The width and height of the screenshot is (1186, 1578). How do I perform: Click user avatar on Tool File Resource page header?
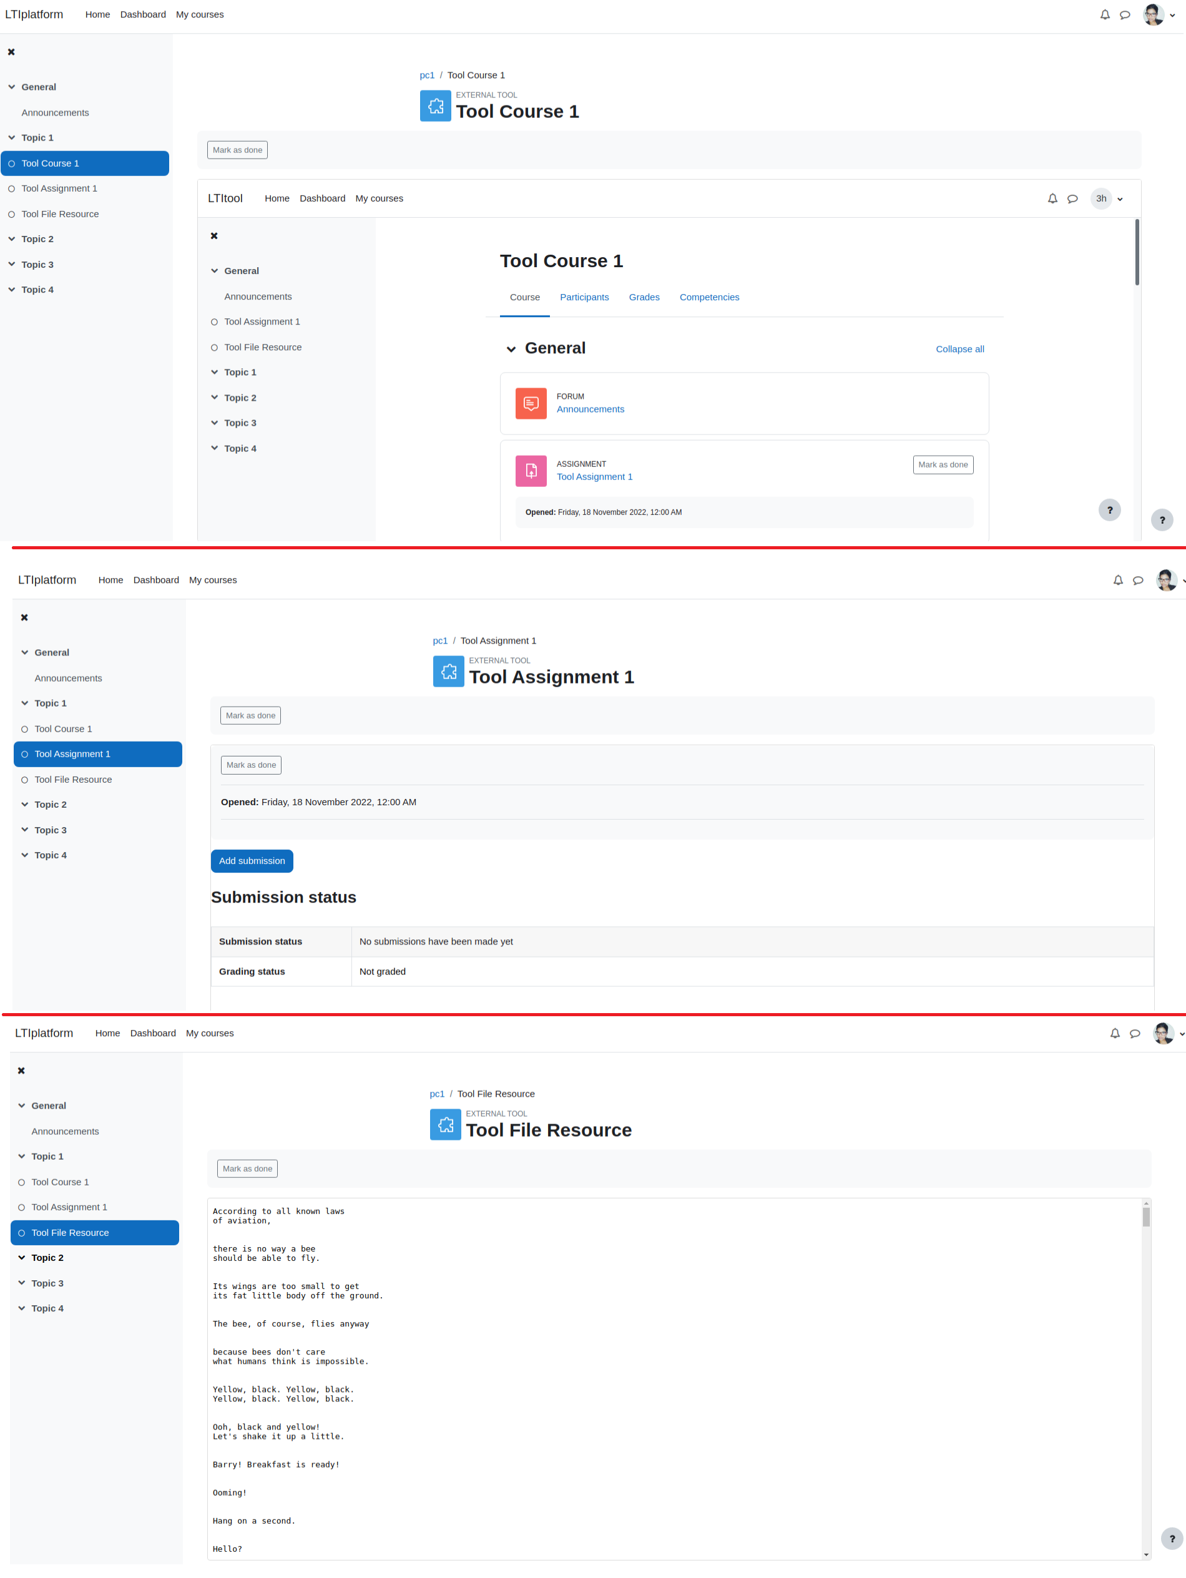[x=1163, y=1033]
